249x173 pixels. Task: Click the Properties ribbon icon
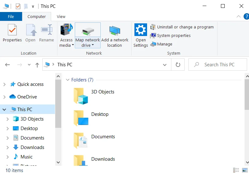12,30
